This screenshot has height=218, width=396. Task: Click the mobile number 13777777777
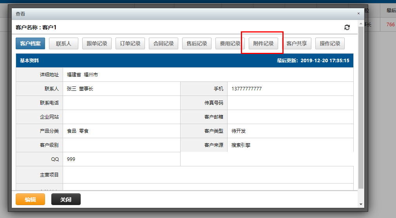[x=246, y=89]
